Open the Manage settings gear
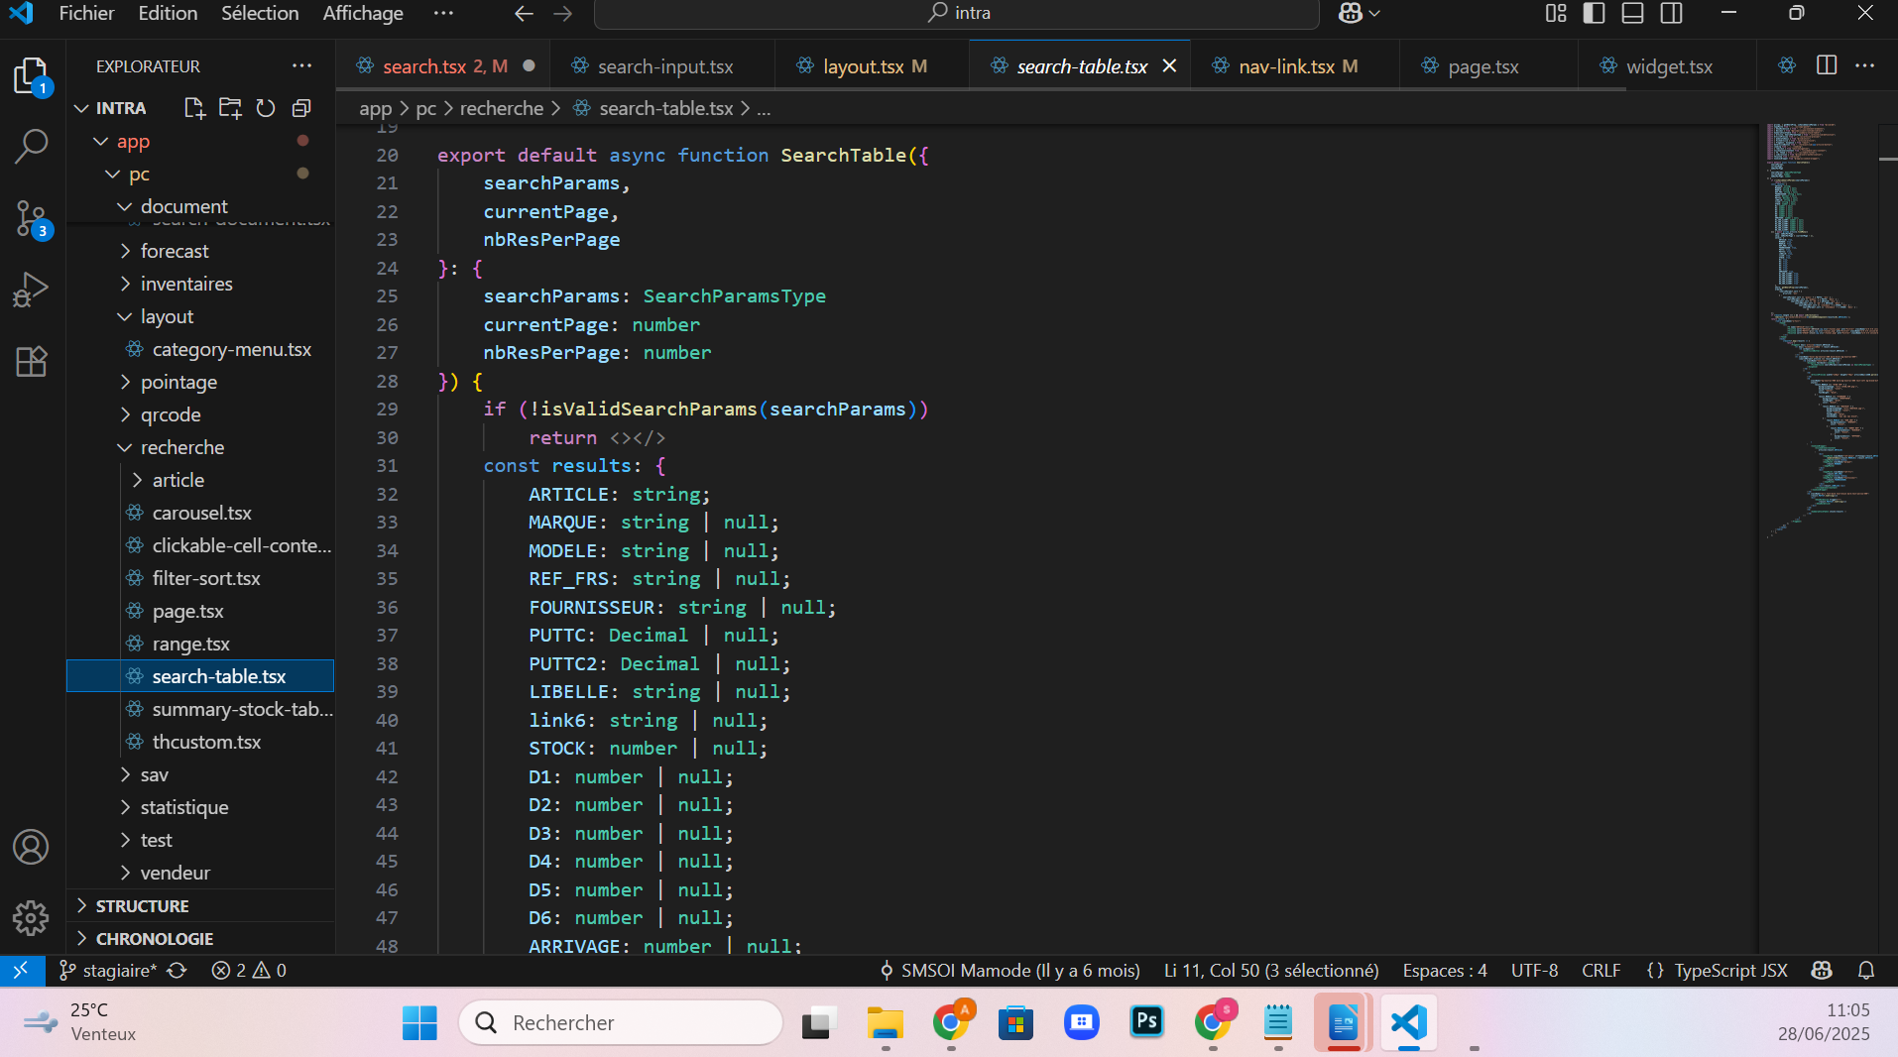Image resolution: width=1898 pixels, height=1057 pixels. click(x=31, y=918)
